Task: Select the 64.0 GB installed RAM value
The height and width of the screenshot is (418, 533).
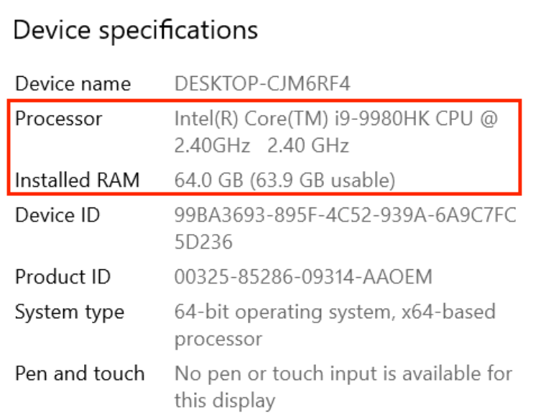Action: (x=209, y=180)
